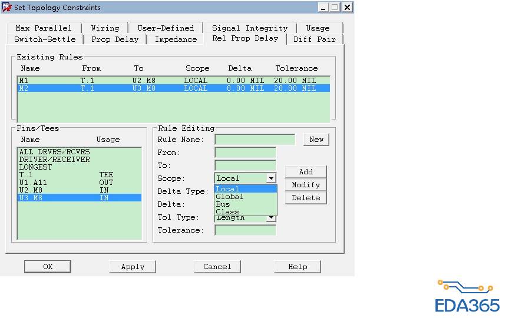509x318 pixels.
Task: Choose Bus from the Scope list
Action: pyautogui.click(x=246, y=204)
